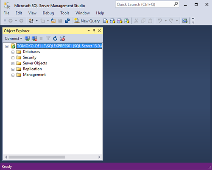The width and height of the screenshot is (212, 170).
Task: Click the scroll left arrow in Object Explorer
Action: click(x=6, y=157)
